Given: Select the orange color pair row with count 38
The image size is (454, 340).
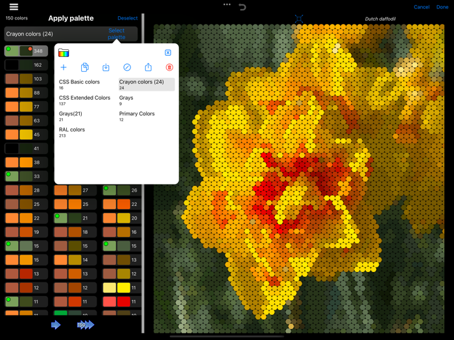Looking at the screenshot, I should point(26,163).
